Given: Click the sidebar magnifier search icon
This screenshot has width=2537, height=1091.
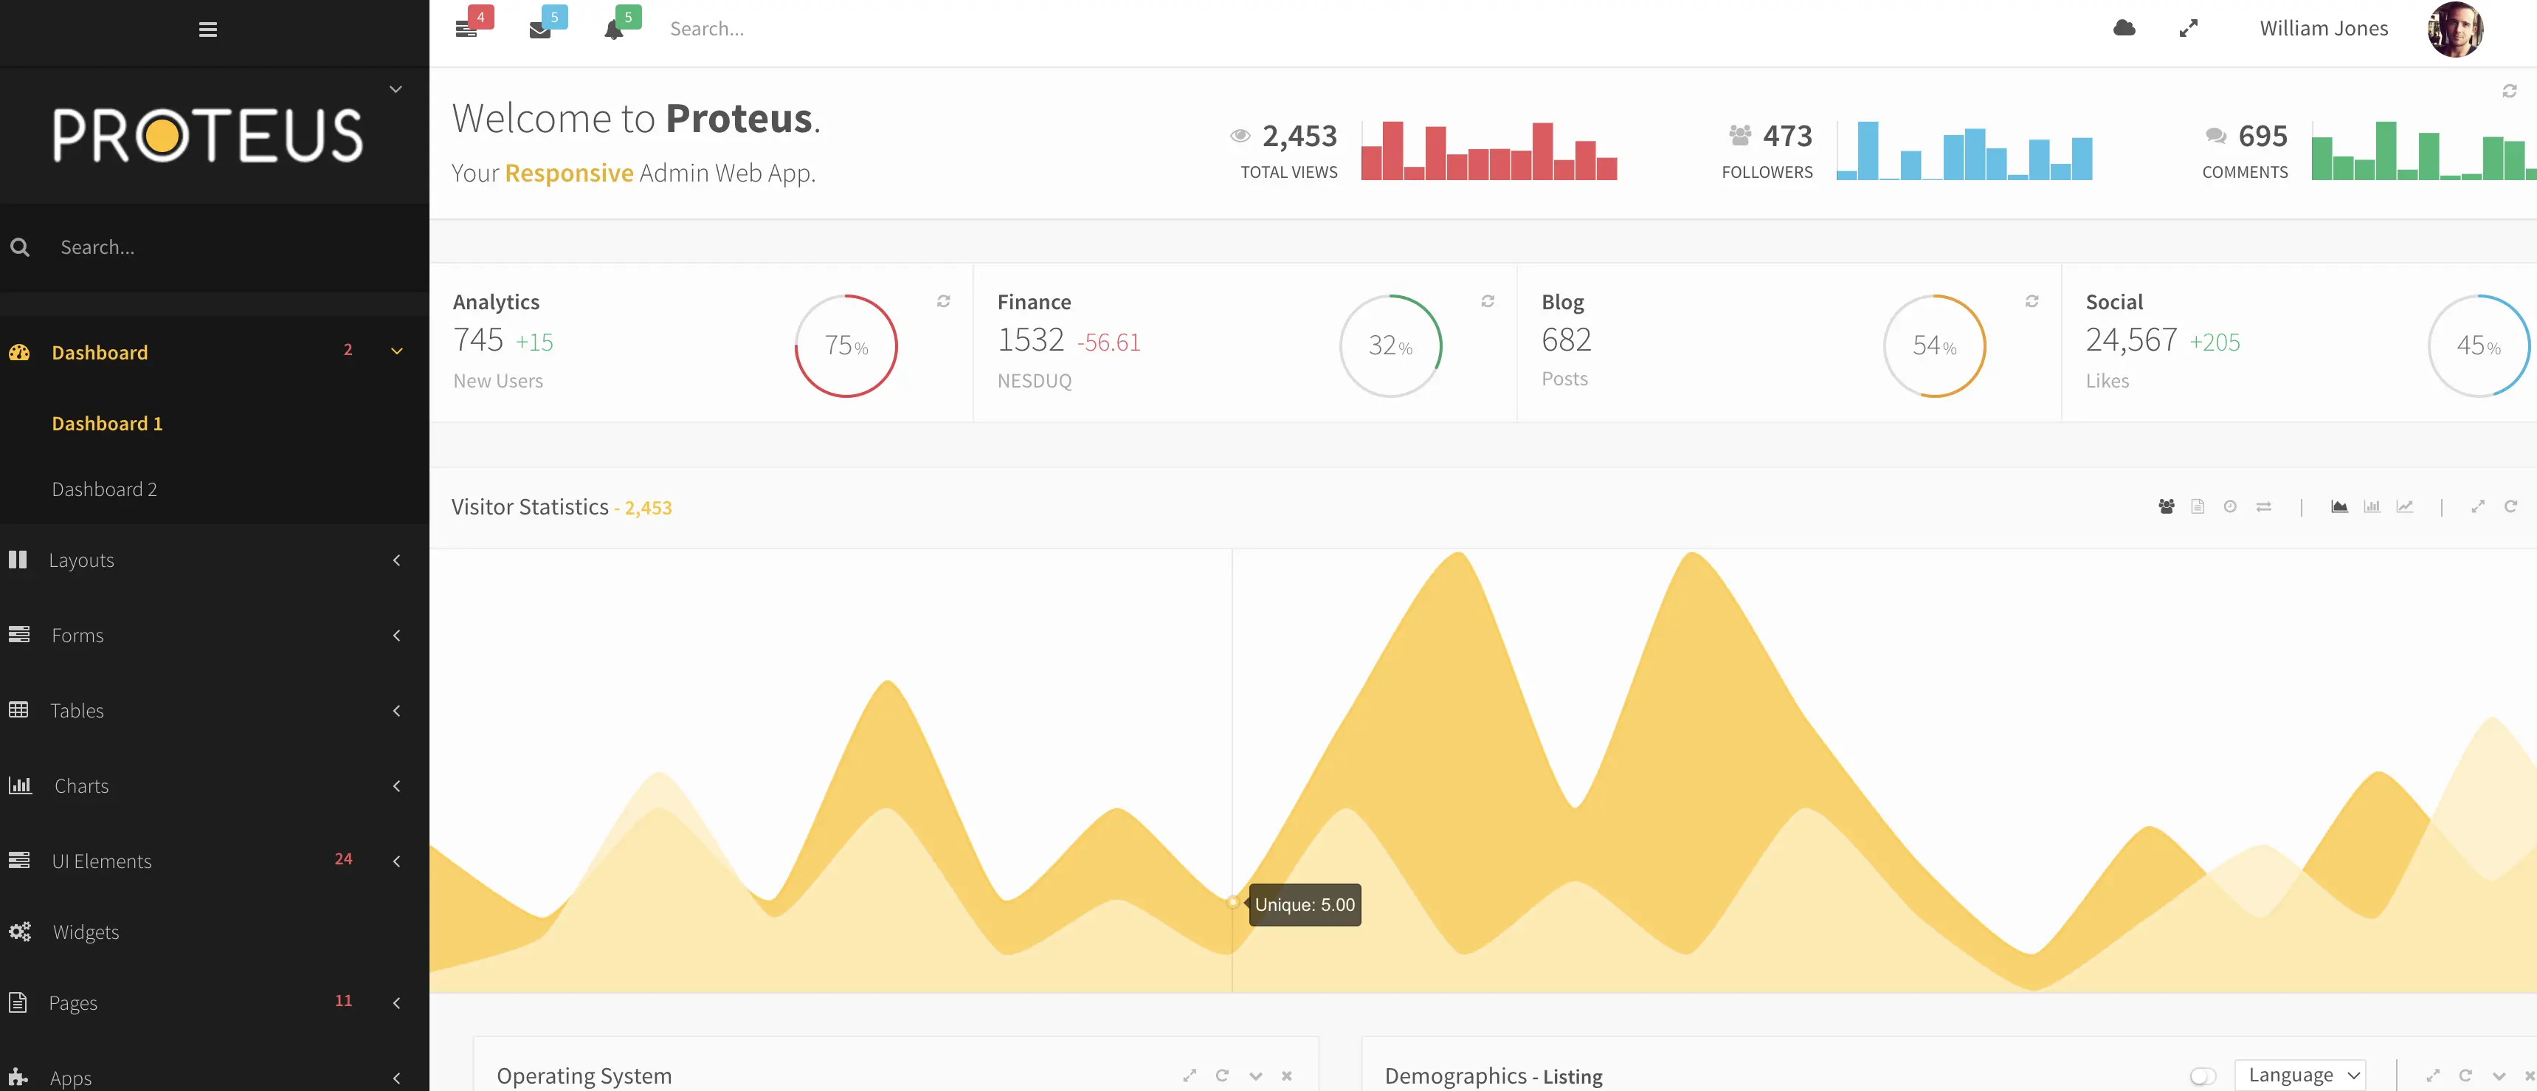Looking at the screenshot, I should tap(20, 247).
